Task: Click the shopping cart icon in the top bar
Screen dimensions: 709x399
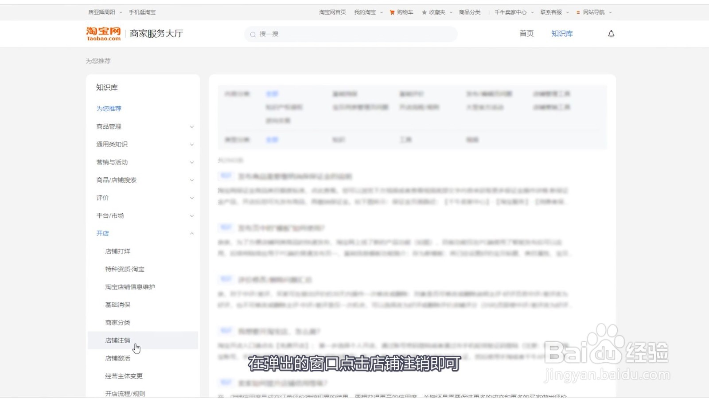Action: click(392, 12)
